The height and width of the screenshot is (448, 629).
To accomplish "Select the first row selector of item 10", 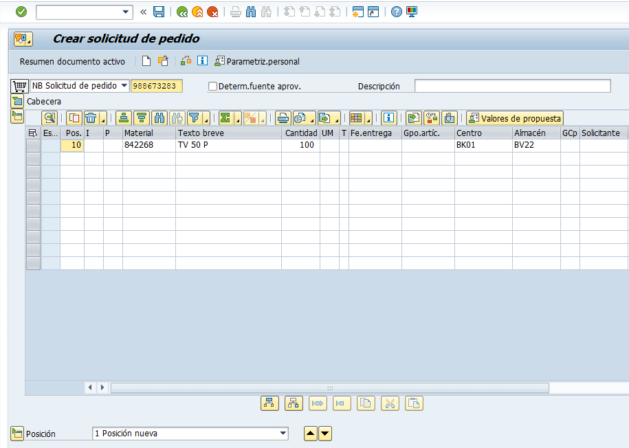I will tap(33, 145).
